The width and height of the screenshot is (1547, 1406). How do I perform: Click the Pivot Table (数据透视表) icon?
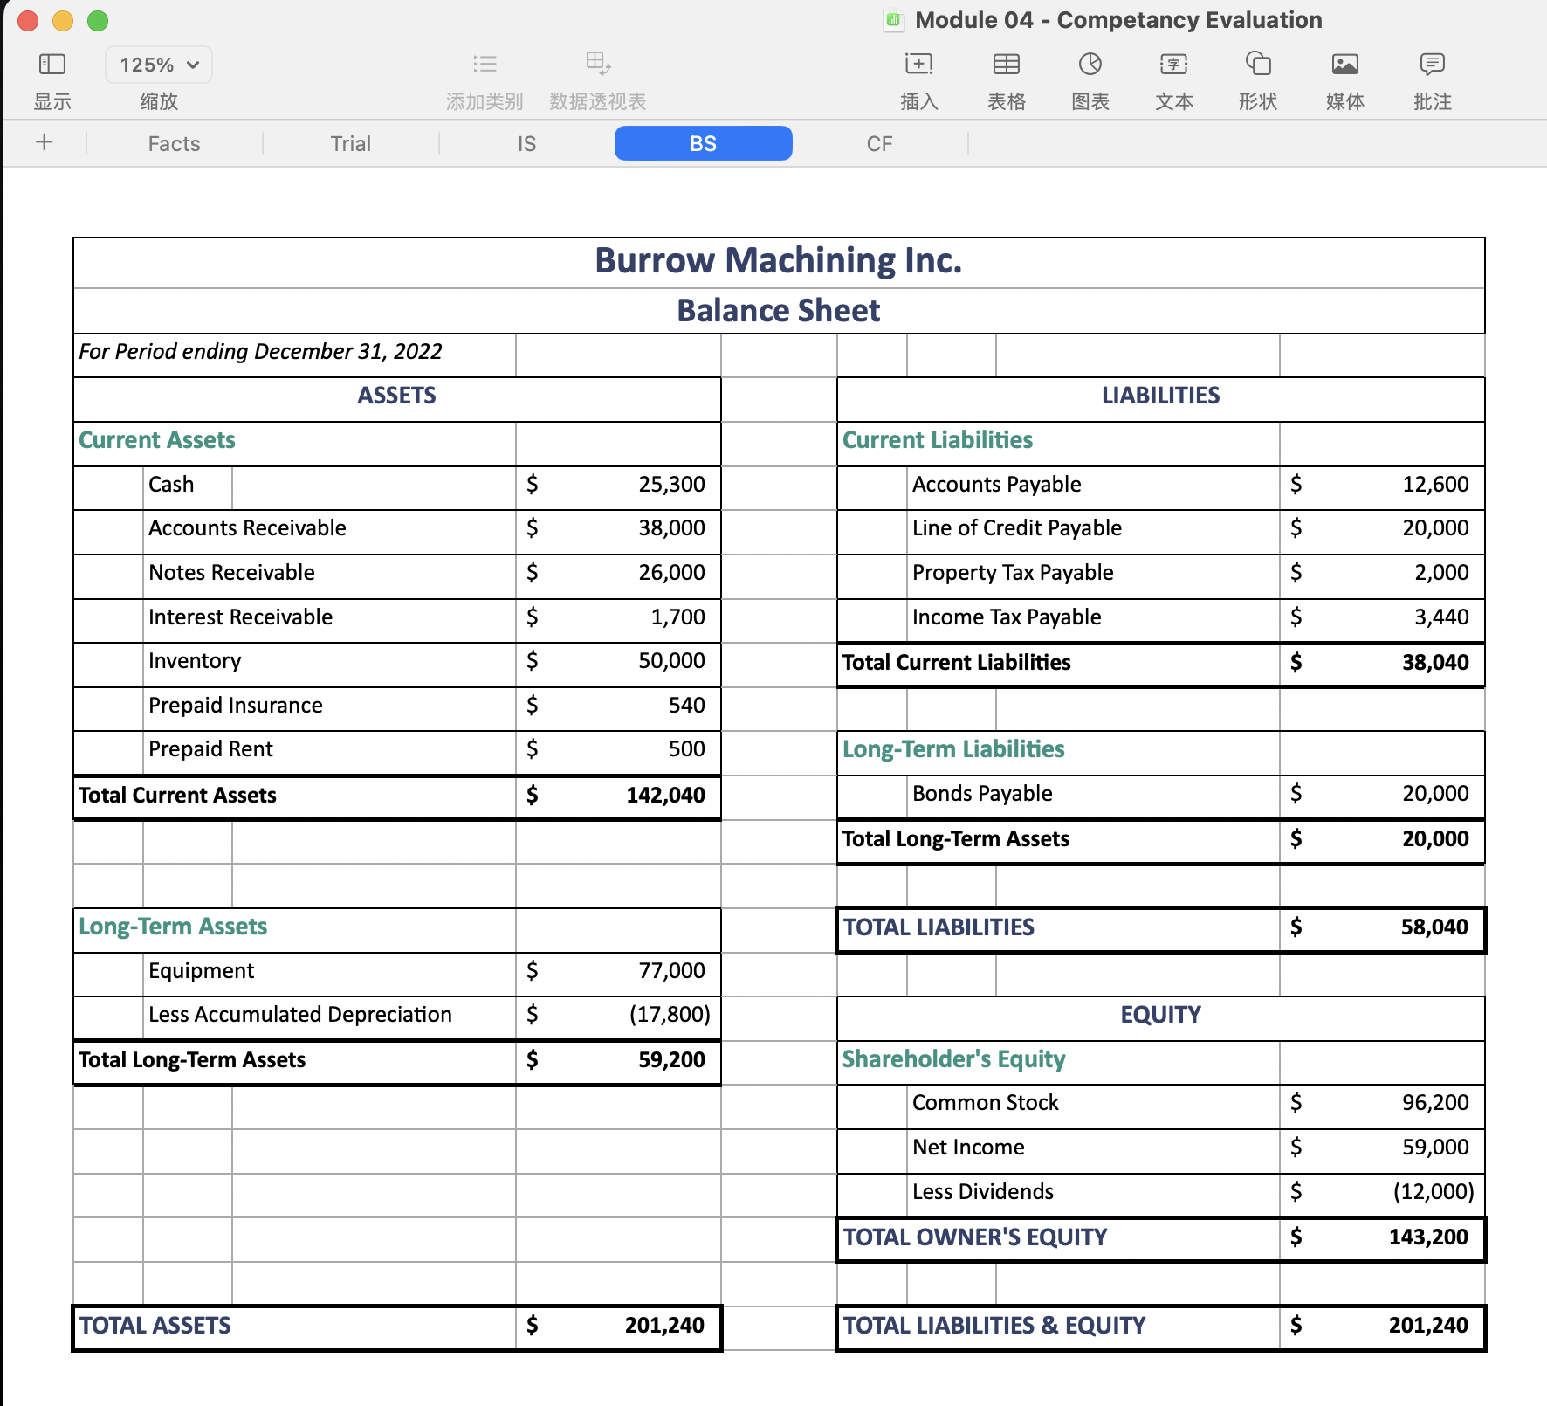pos(598,65)
